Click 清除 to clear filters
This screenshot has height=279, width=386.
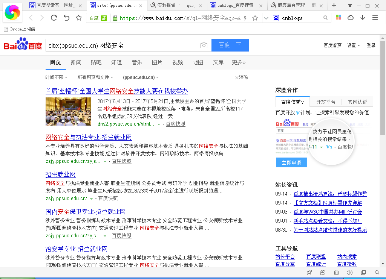pos(242,77)
